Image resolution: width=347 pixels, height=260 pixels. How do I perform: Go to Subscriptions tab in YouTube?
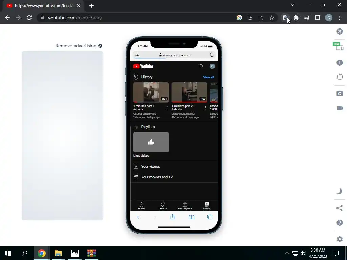[185, 206]
